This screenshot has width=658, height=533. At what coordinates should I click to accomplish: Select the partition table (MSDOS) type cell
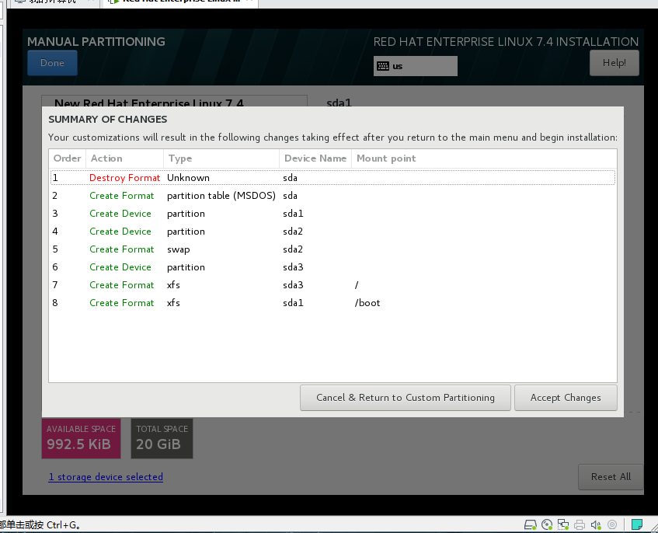(221, 196)
